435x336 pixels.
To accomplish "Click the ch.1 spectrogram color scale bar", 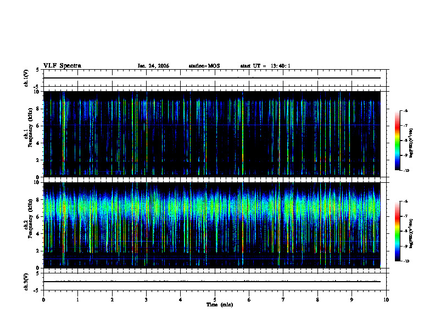I will [x=397, y=141].
